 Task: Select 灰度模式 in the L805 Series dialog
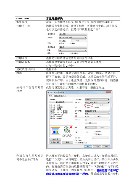click(95, 116)
